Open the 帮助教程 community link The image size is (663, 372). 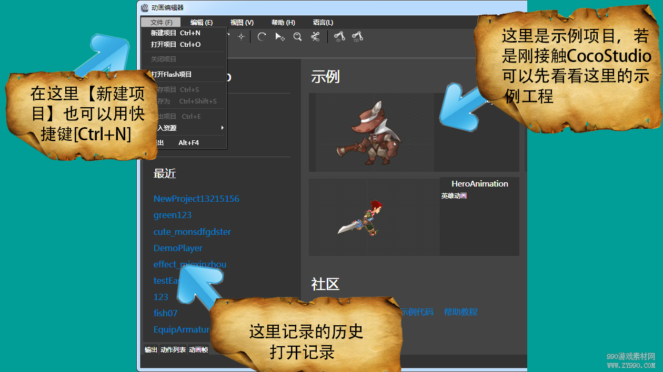coord(460,312)
